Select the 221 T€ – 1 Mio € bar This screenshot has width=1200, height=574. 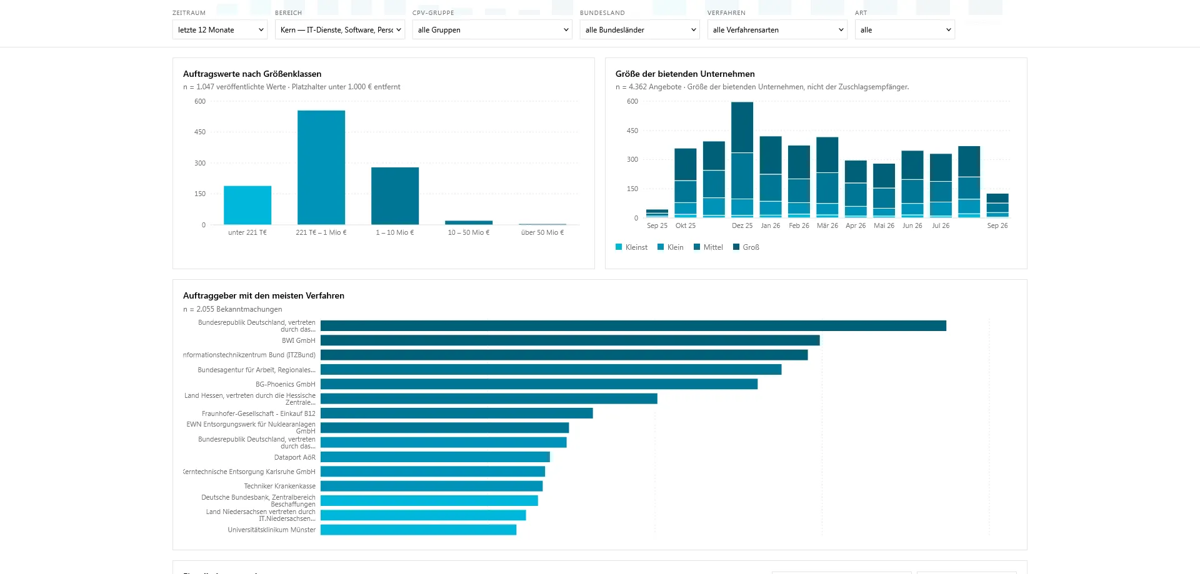(x=321, y=167)
